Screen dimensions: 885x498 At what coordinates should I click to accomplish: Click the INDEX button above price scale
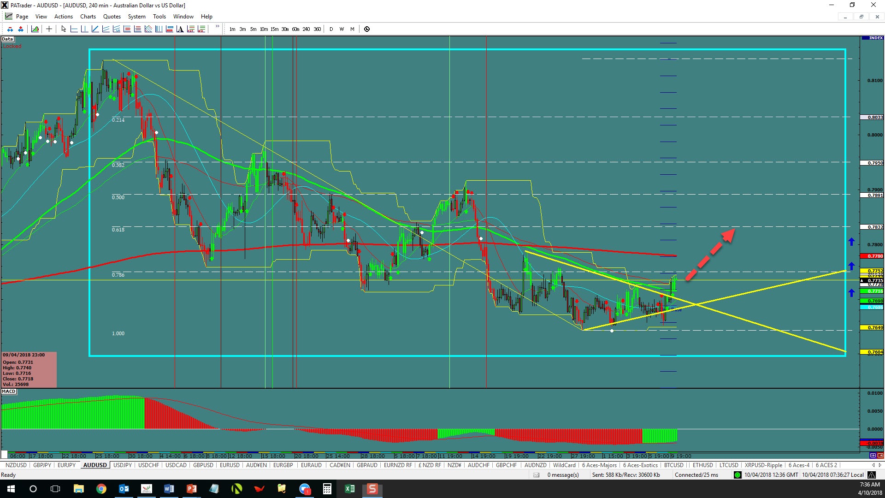pos(873,38)
